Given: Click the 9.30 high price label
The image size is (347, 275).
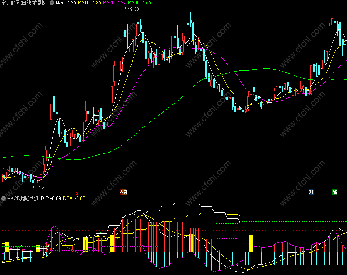Looking at the screenshot, I should pyautogui.click(x=134, y=9).
